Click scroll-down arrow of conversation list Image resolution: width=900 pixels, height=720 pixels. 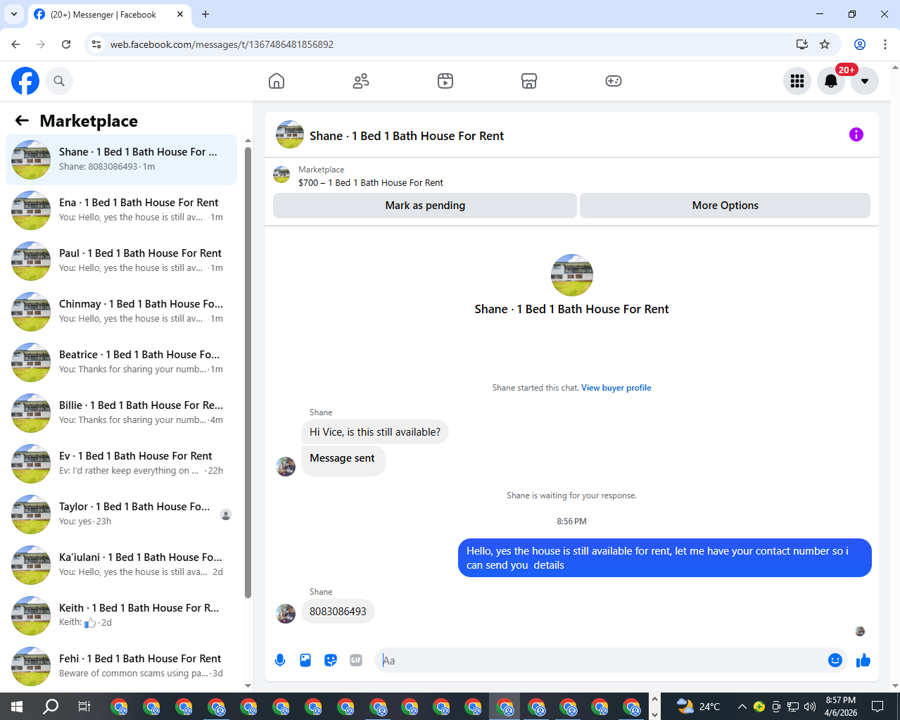point(248,686)
